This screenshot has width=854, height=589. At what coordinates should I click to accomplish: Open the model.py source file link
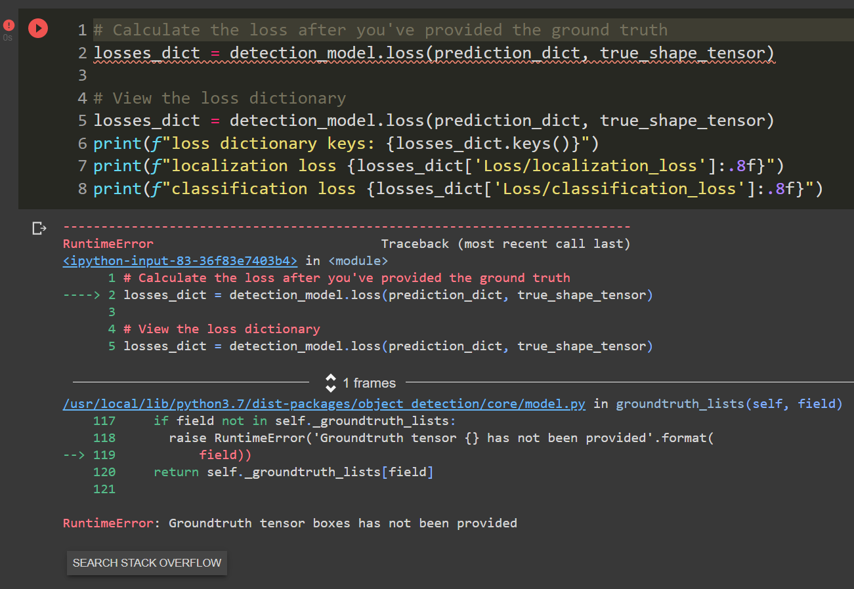click(324, 403)
